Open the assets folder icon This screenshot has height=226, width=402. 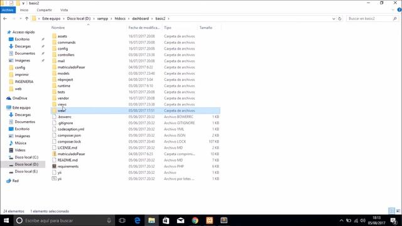pos(54,36)
